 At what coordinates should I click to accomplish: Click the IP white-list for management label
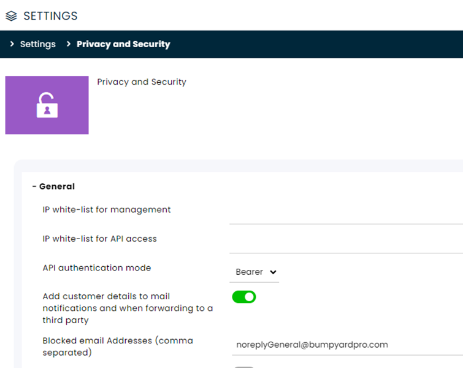pos(107,210)
